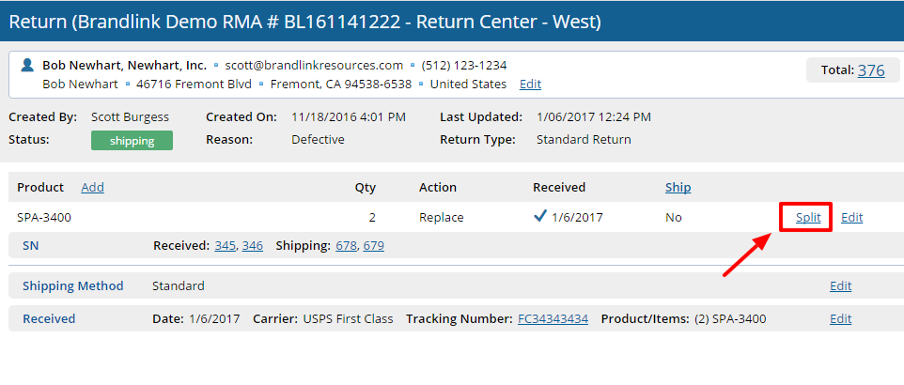Screen dimensions: 904x385
Task: Click the Split link for SPA-3400
Action: coord(808,218)
